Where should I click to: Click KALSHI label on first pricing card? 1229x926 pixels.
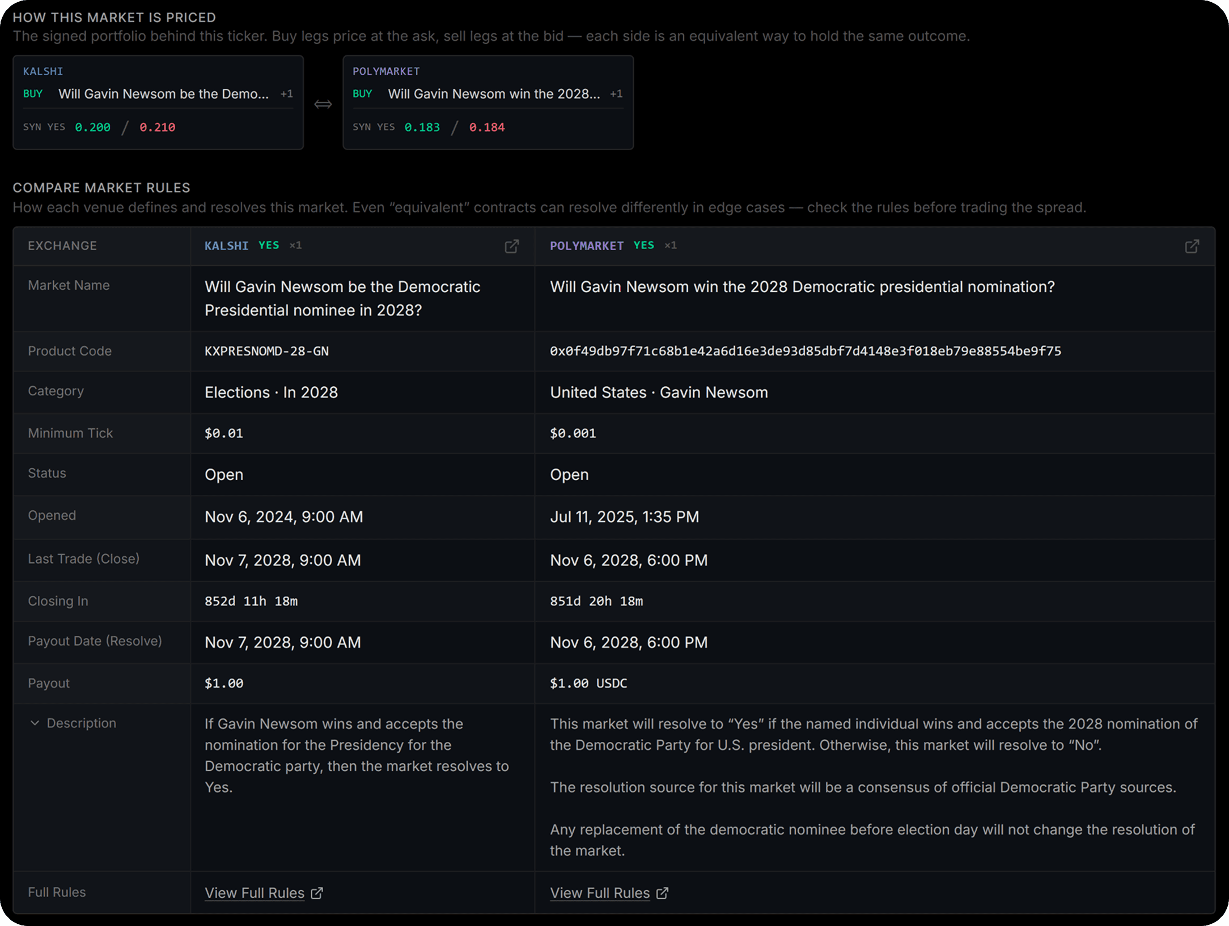click(x=43, y=71)
